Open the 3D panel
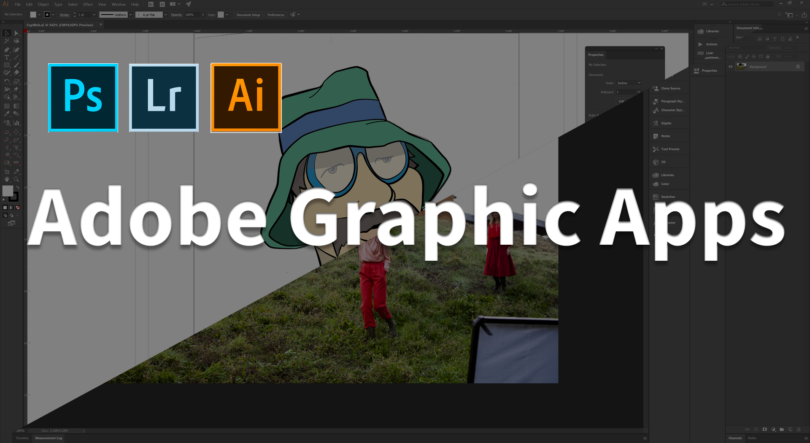The image size is (810, 443). point(659,162)
